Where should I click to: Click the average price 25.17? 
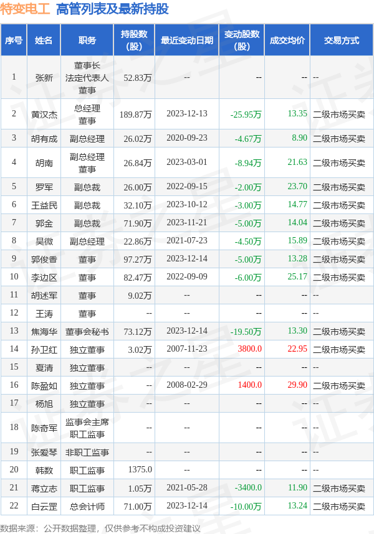[x=297, y=276]
